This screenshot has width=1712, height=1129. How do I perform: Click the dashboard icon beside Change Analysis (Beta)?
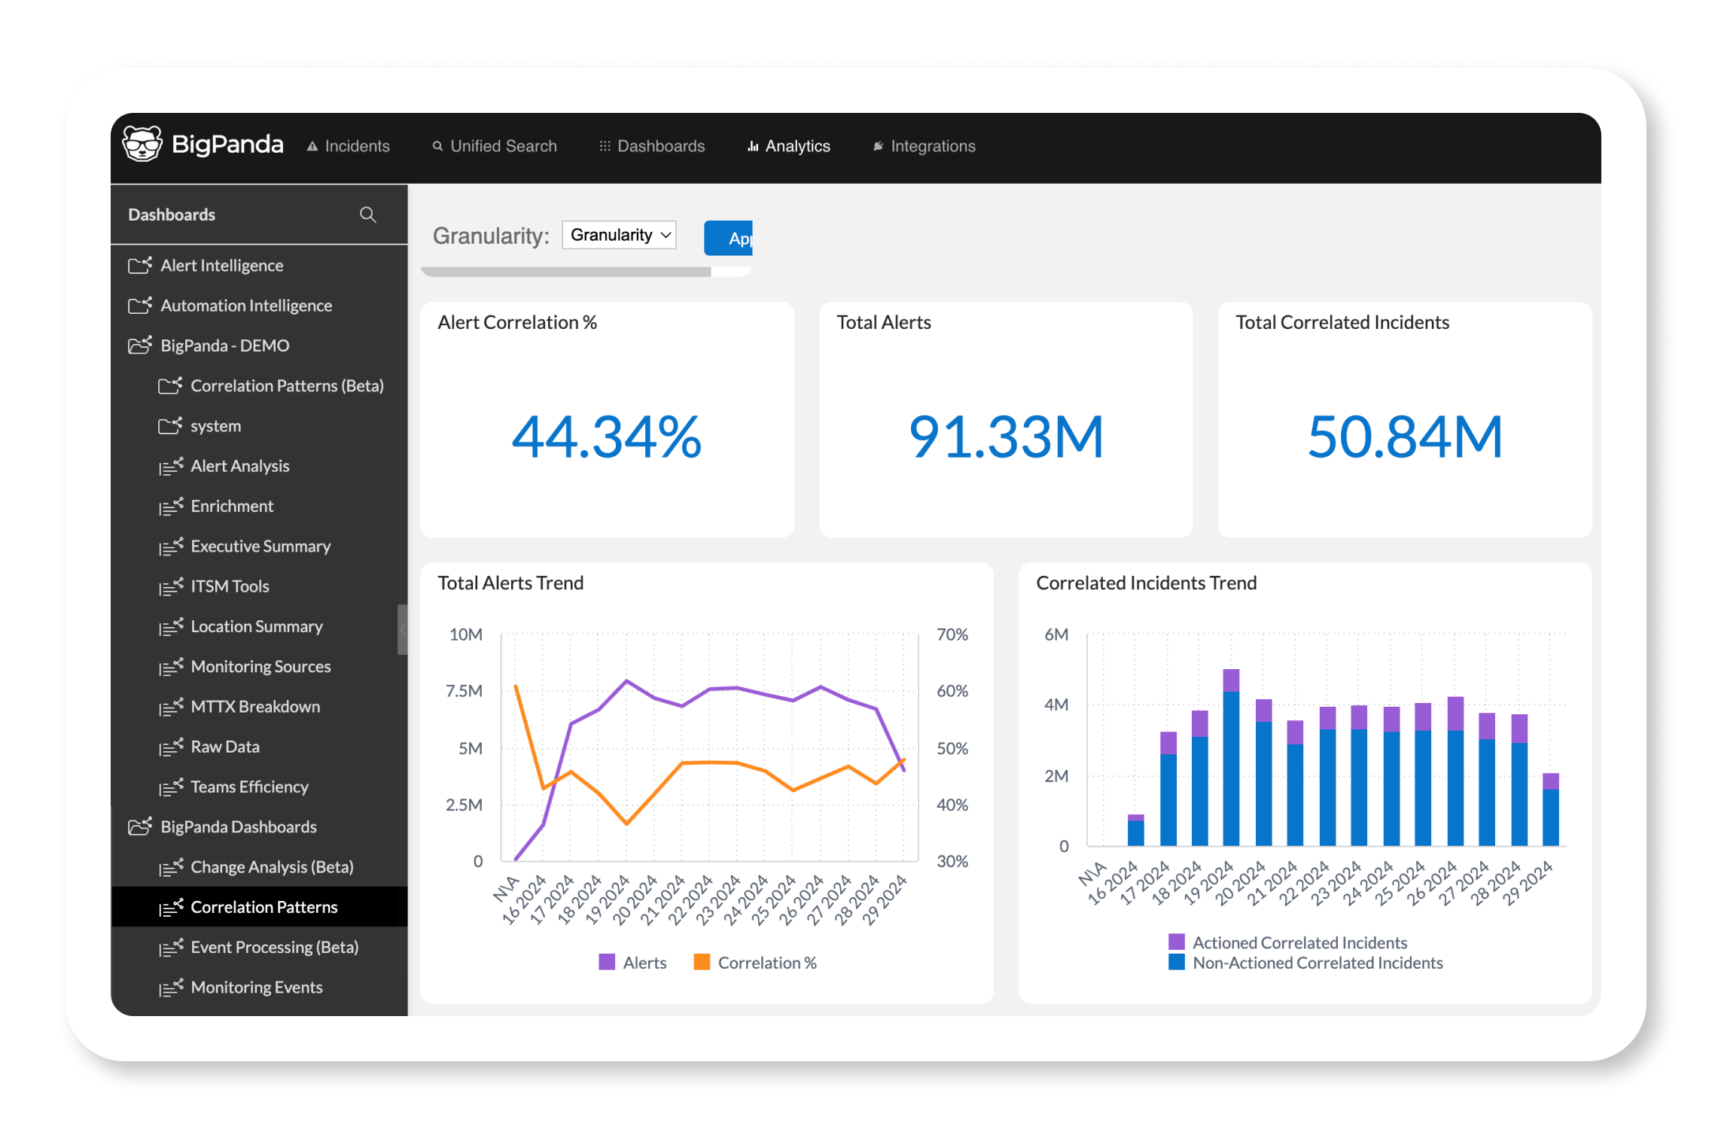(x=171, y=867)
